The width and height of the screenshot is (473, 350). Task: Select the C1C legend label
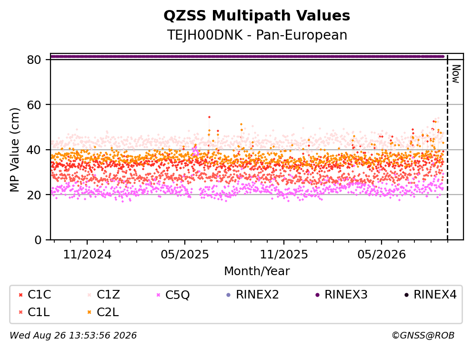39,294
